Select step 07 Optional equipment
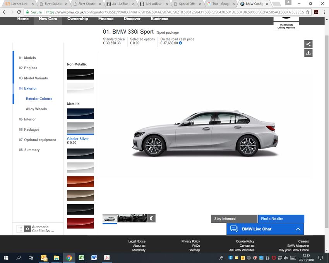This screenshot has width=329, height=263. pos(37,140)
